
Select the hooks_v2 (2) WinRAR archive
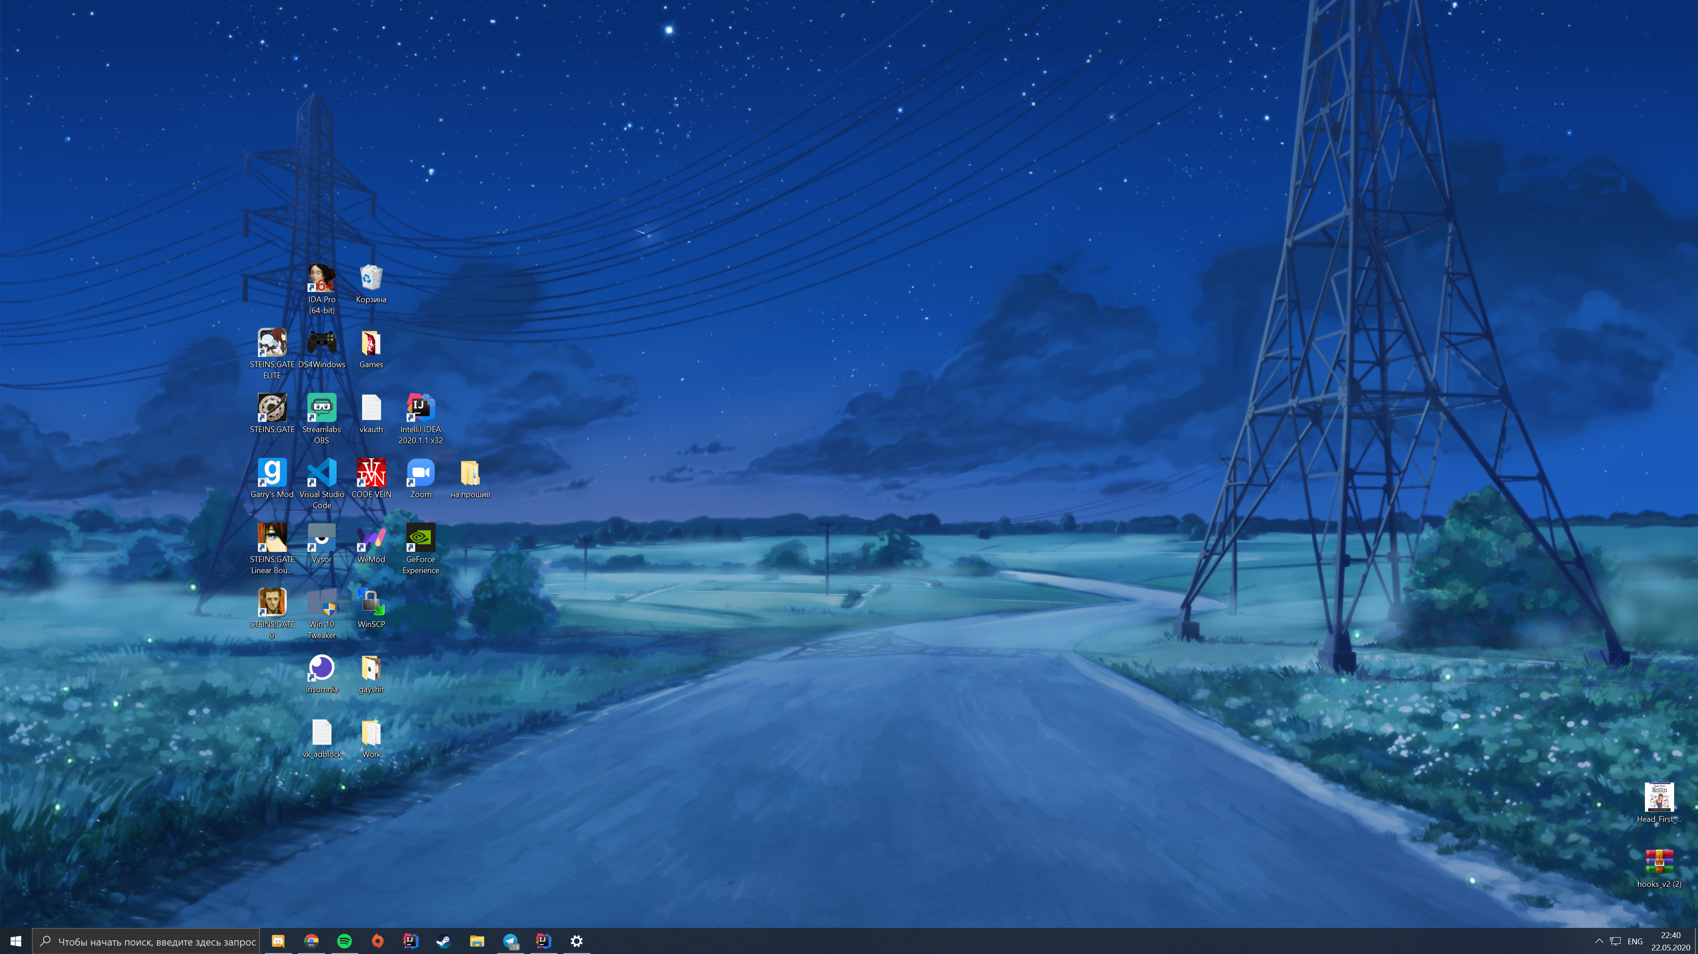click(1659, 868)
